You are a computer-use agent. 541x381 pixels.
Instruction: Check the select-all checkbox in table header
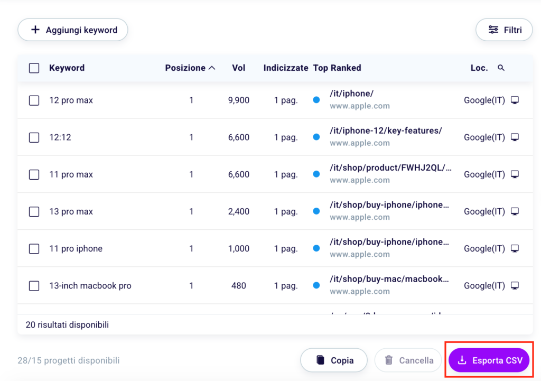point(34,68)
